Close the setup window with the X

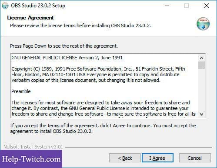point(207,6)
